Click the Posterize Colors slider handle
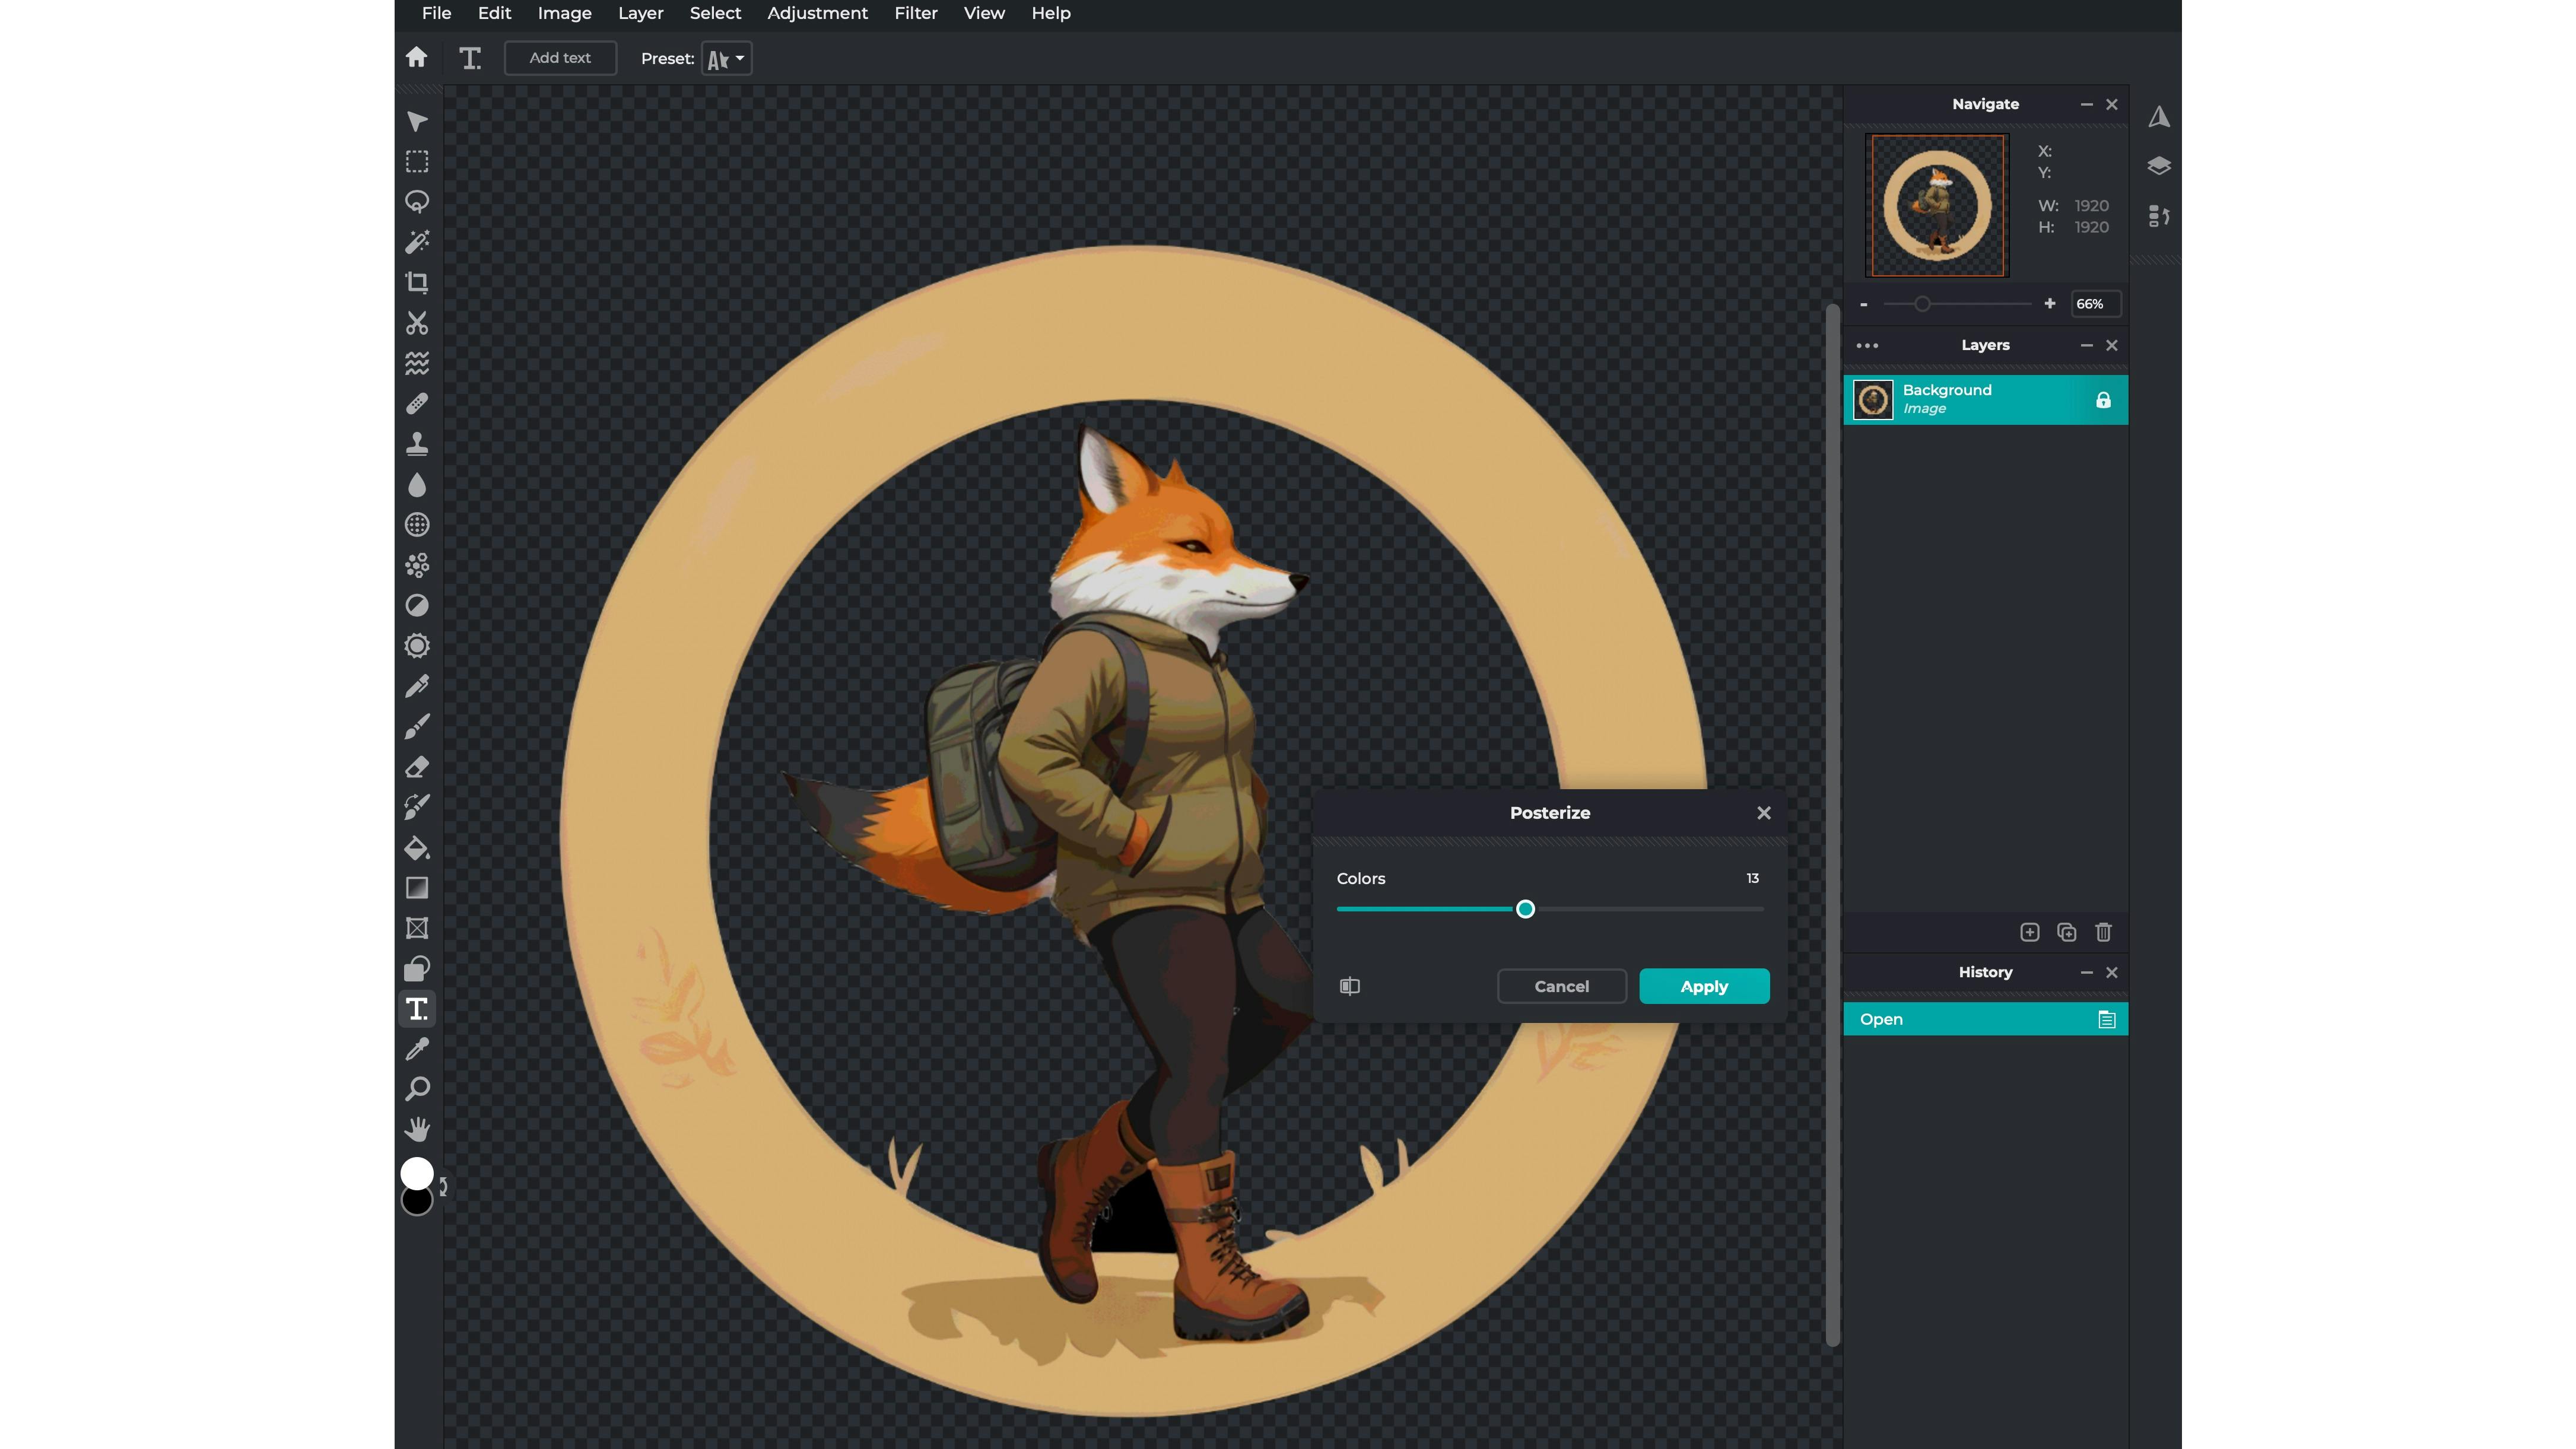Screen dimensions: 2576x1449 click(x=1525, y=909)
